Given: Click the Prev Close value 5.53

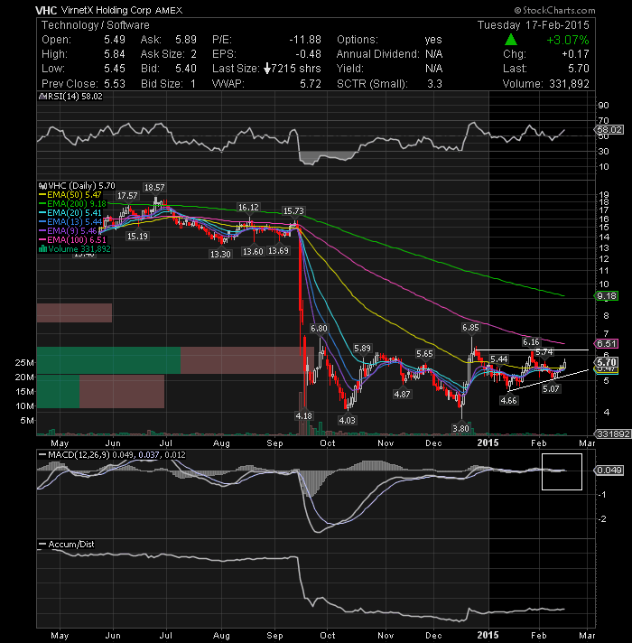Looking at the screenshot, I should [115, 84].
